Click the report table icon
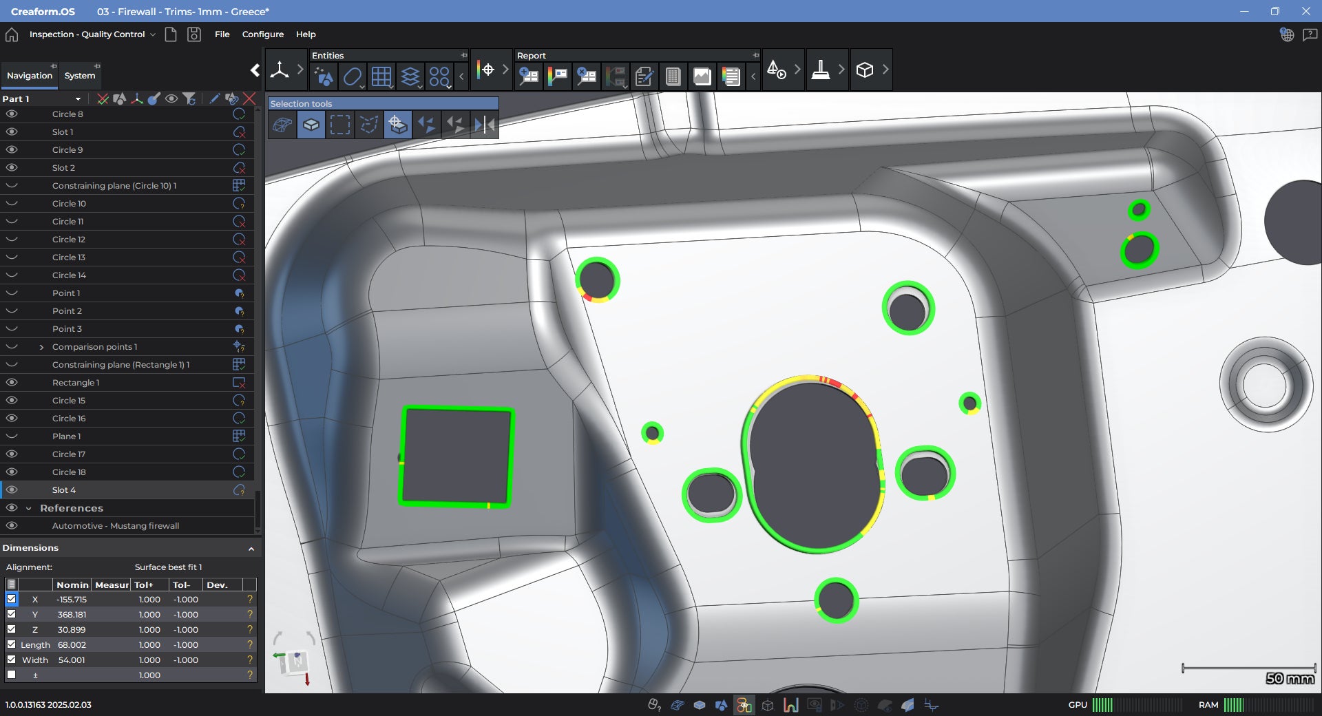Screen dimensions: 1322x716 click(x=673, y=76)
